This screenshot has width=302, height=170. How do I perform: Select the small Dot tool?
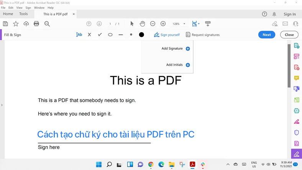click(131, 35)
